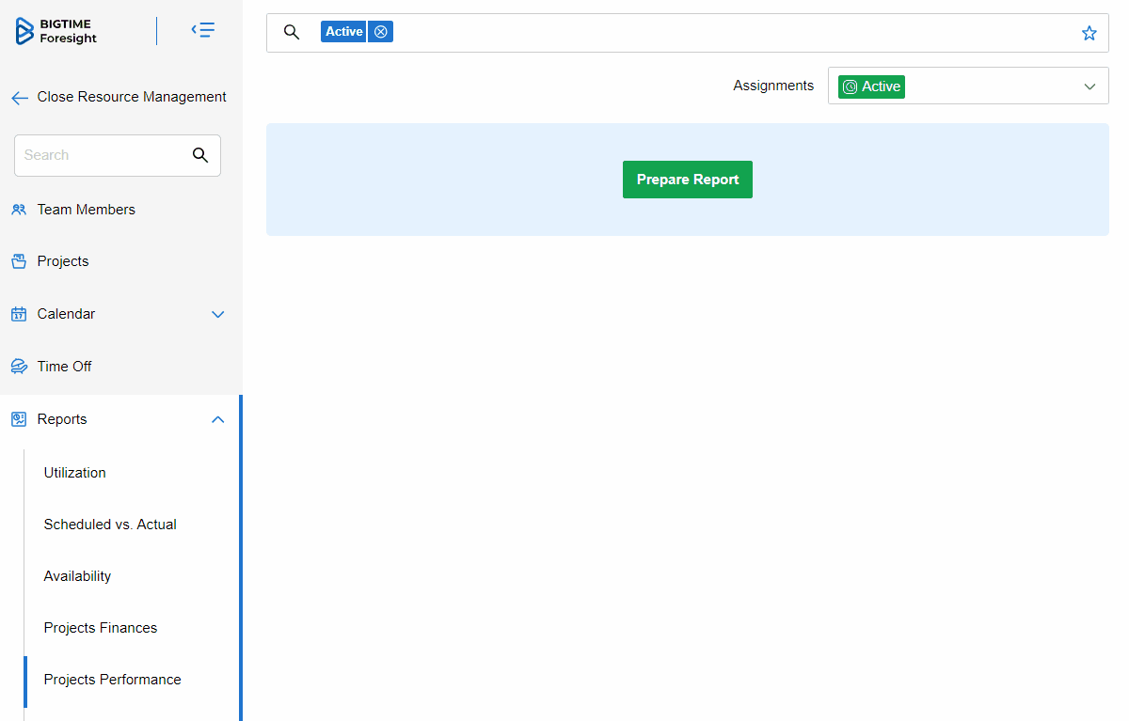This screenshot has width=1129, height=721.
Task: Collapse the sidebar with the menu icon
Action: coord(202,30)
